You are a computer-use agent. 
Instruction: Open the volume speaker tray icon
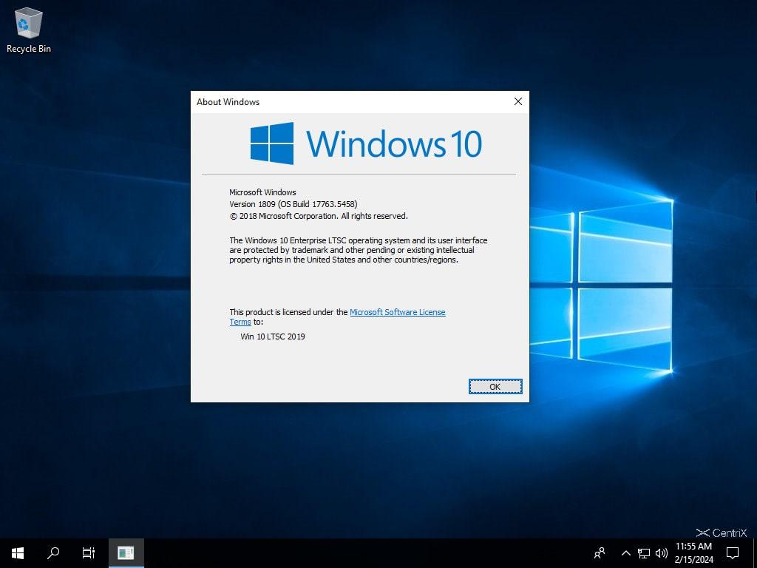tap(661, 553)
